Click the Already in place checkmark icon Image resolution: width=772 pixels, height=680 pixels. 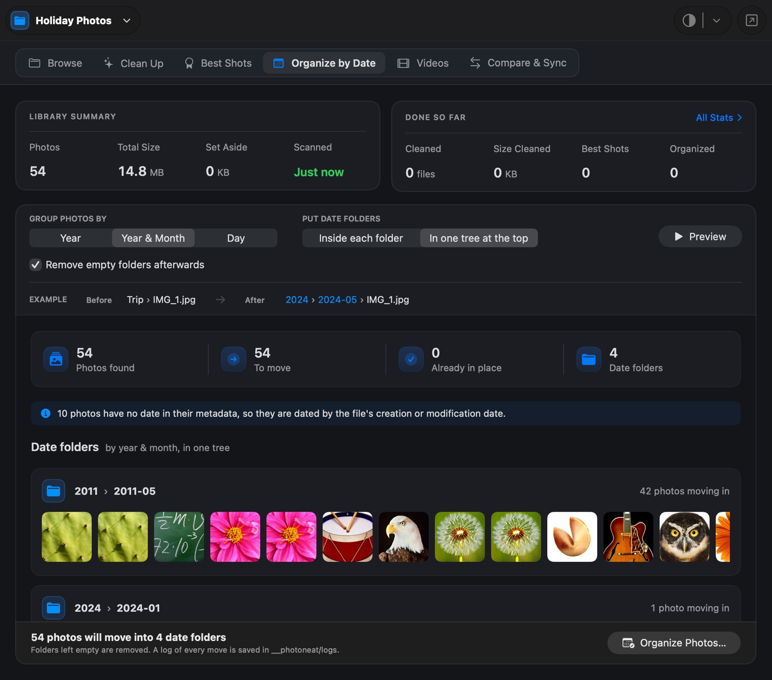coord(411,359)
